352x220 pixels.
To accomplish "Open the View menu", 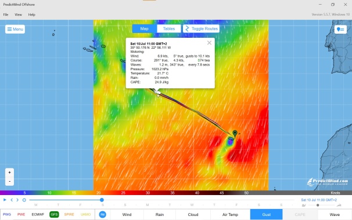I will click(18, 15).
